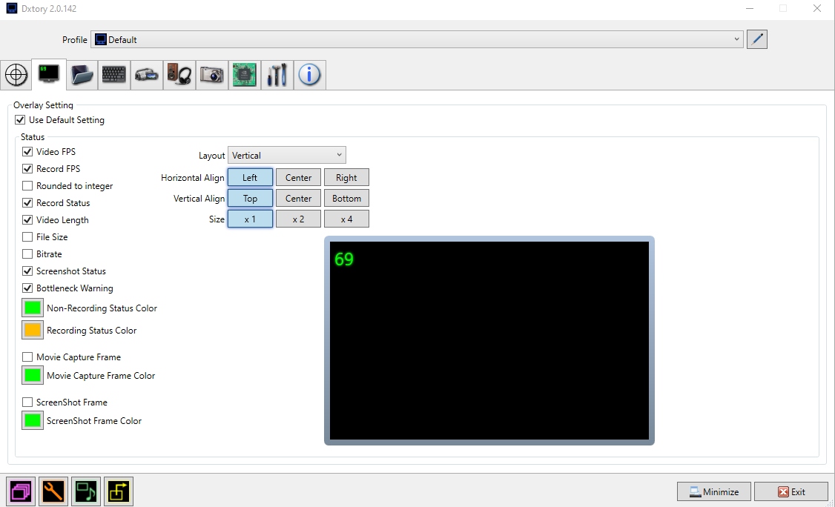Toggle the Video Length checkbox
Image resolution: width=835 pixels, height=507 pixels.
coord(27,220)
